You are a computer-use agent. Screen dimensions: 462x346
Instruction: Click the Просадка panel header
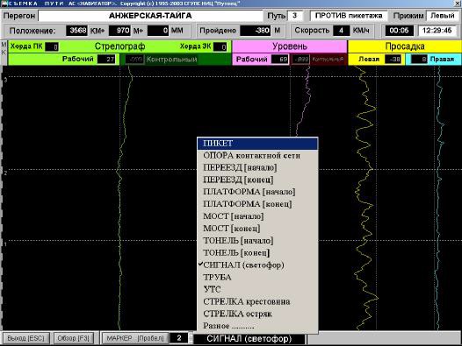[x=405, y=46]
